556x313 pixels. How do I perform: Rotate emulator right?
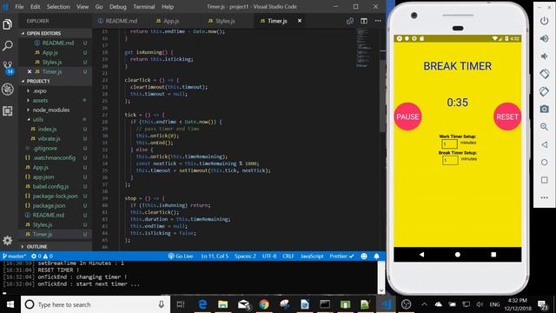coord(545,91)
